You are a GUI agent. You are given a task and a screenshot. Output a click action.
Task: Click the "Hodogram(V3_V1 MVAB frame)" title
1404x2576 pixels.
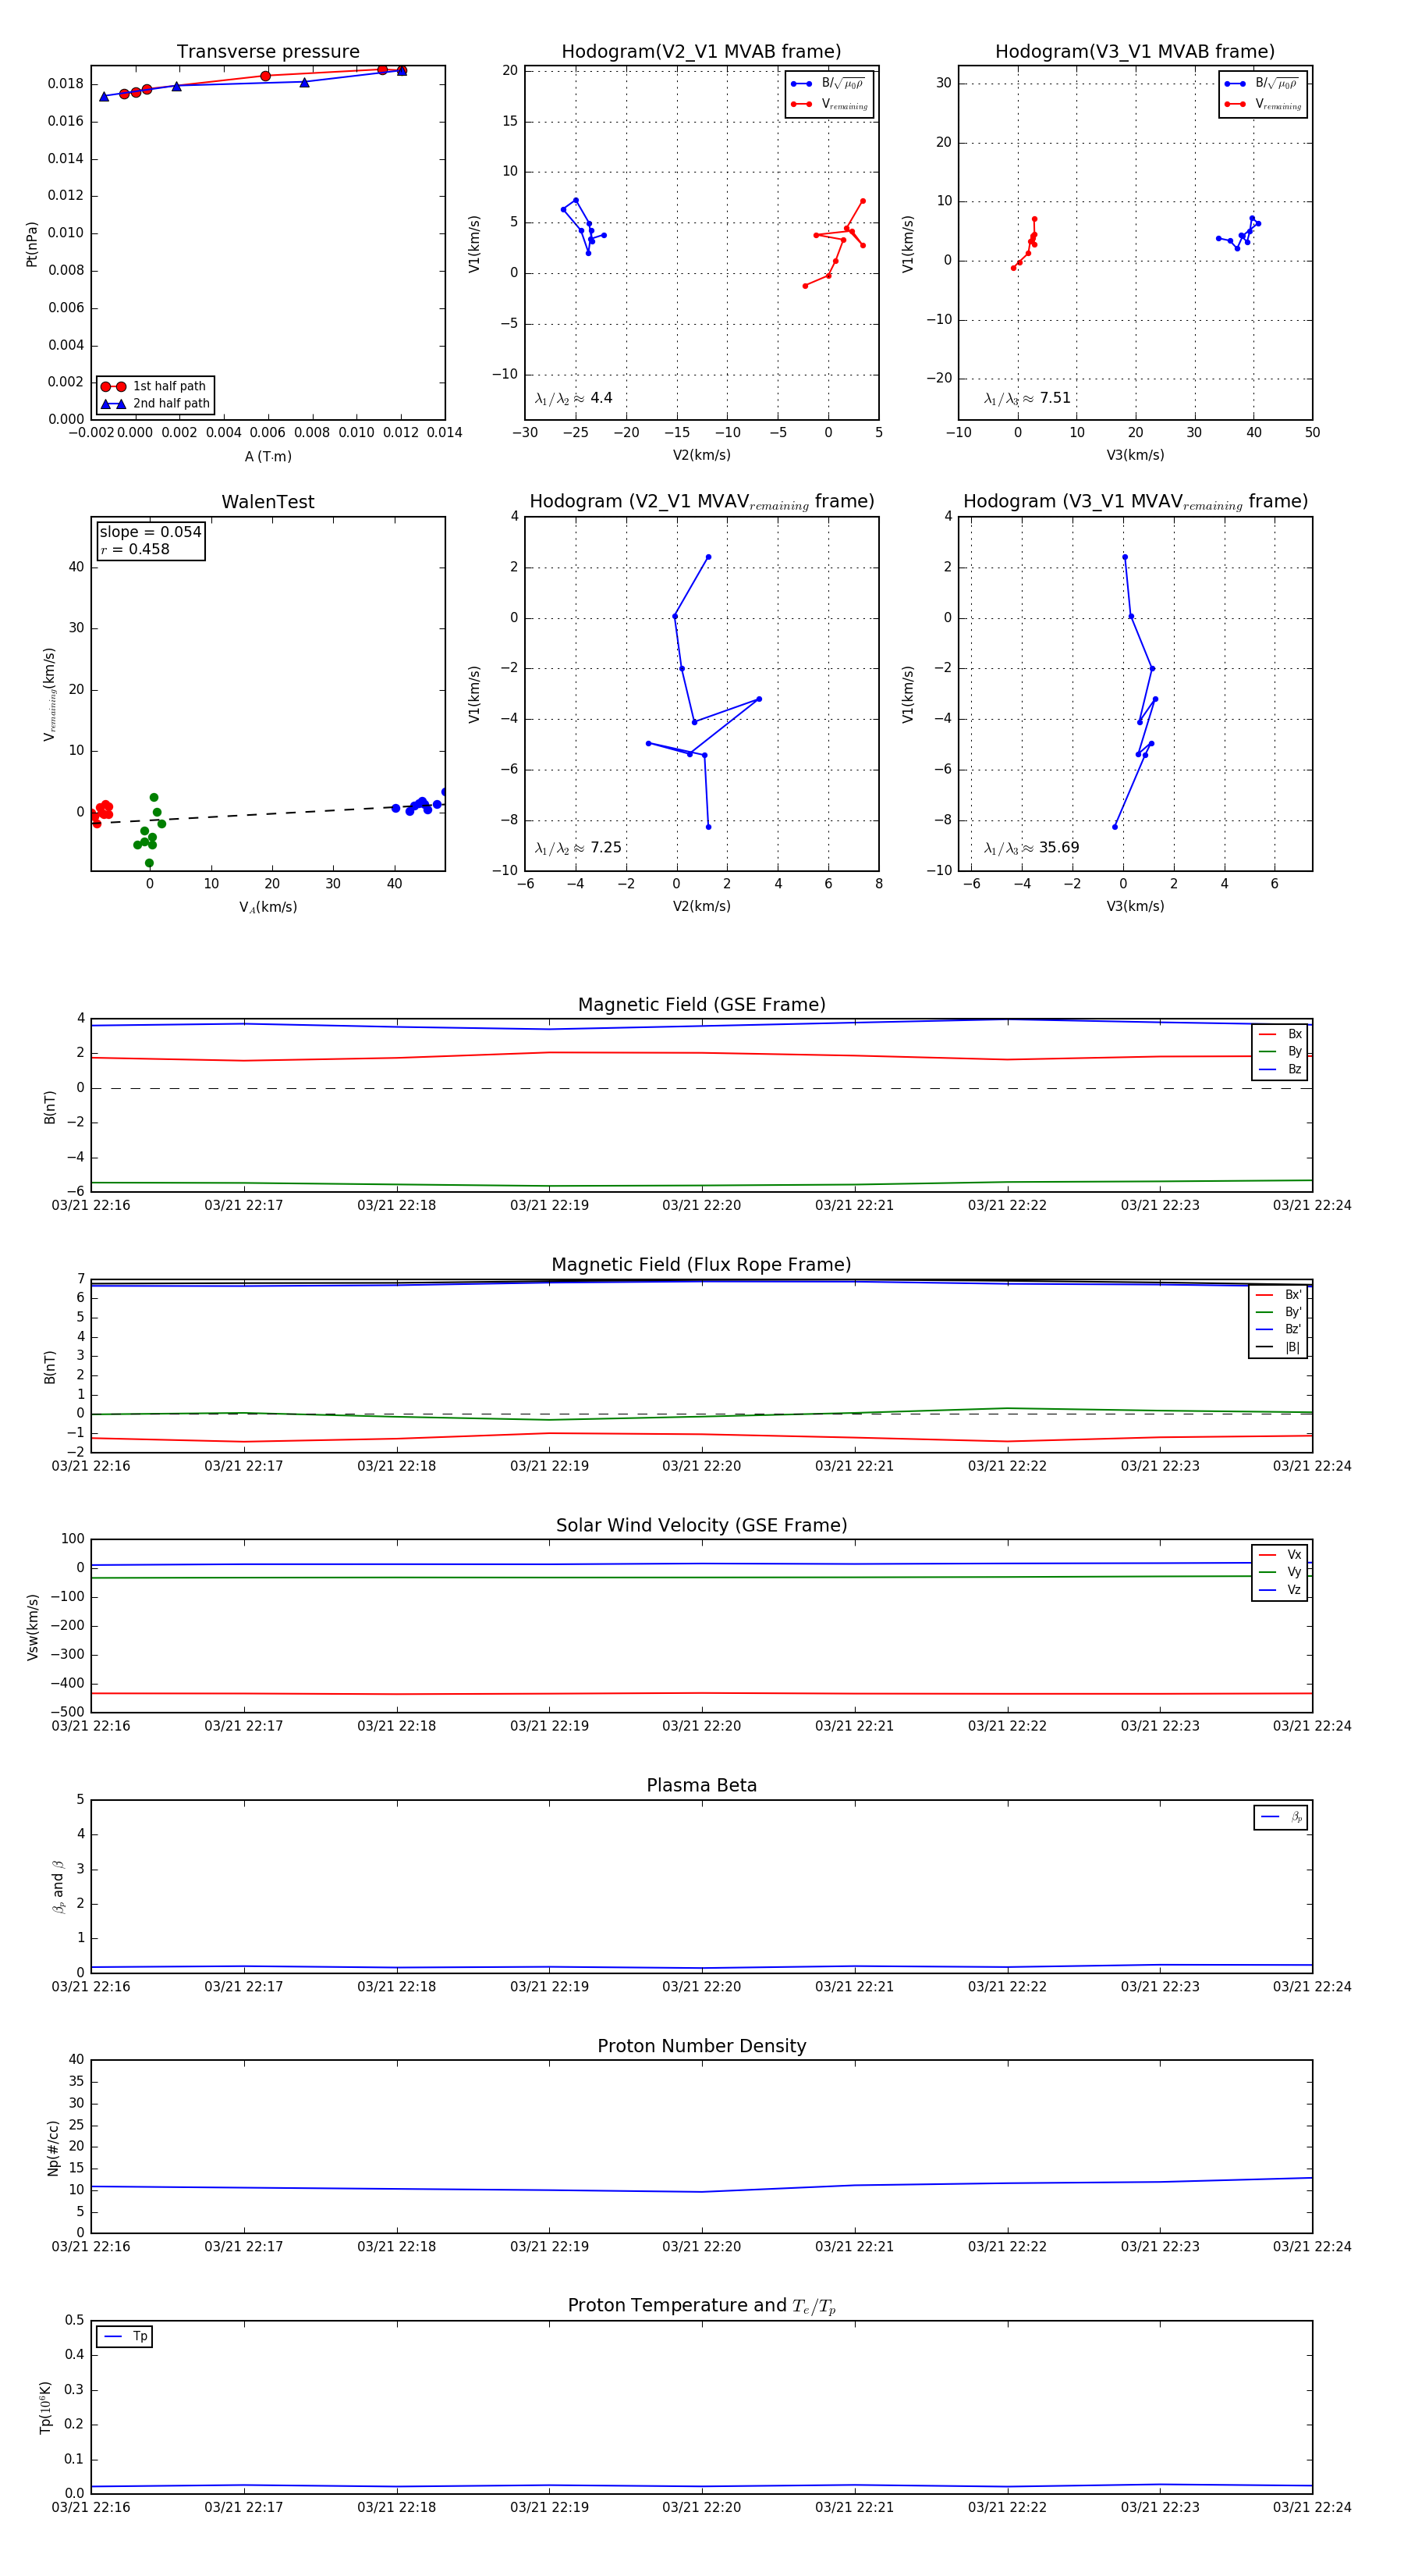(1135, 52)
